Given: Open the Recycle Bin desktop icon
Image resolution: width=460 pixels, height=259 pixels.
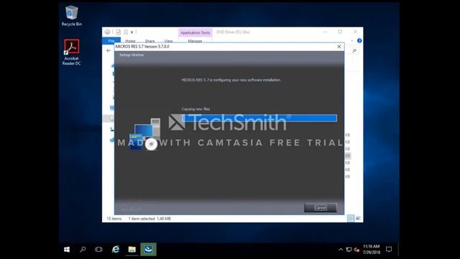Looking at the screenshot, I should [x=72, y=16].
